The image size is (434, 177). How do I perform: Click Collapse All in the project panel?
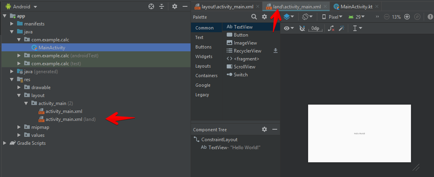pyautogui.click(x=162, y=7)
